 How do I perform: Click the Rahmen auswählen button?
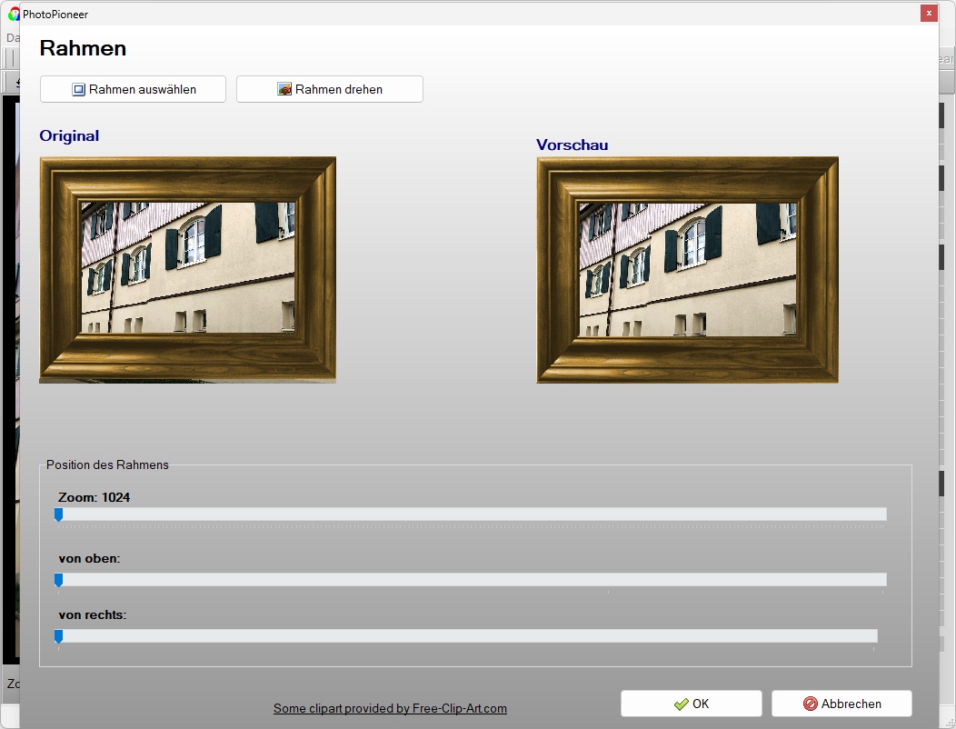(133, 89)
